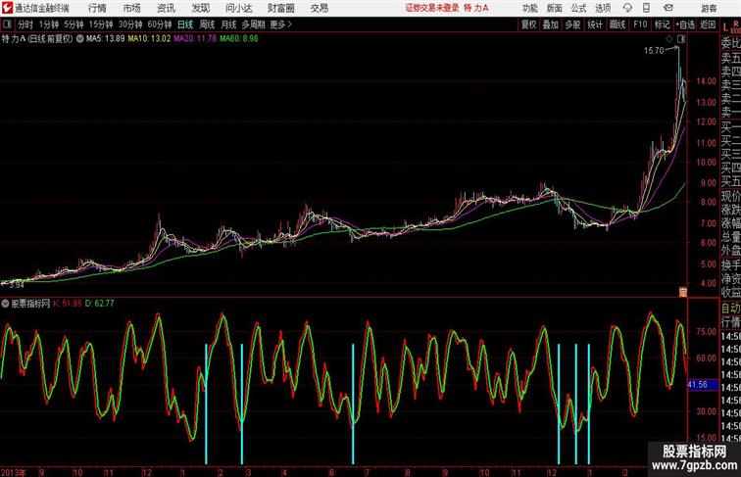Screen dimensions: 741x477
Task: Expand the 股票指标网 sub-indicator dropdown arrow
Action: tap(5, 304)
